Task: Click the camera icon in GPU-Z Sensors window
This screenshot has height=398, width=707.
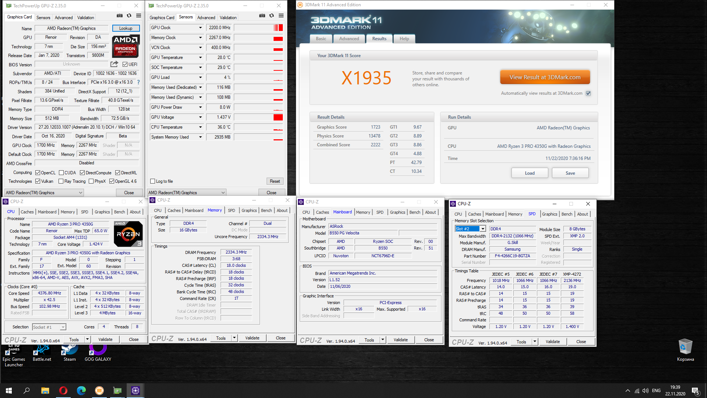Action: click(262, 16)
